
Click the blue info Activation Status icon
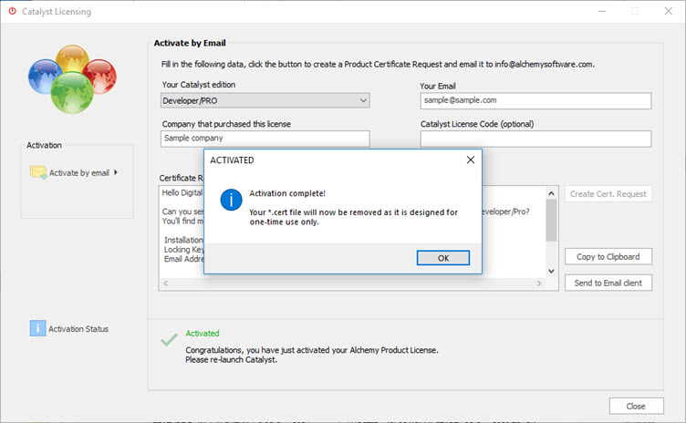click(37, 328)
